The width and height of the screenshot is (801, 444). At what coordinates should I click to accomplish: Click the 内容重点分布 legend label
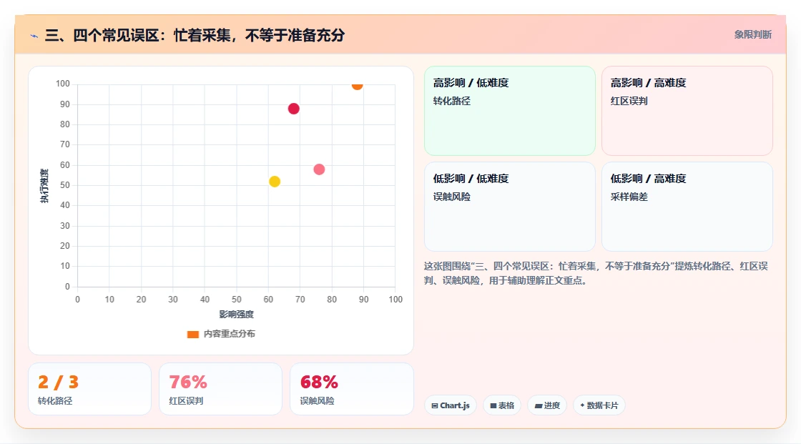point(229,334)
